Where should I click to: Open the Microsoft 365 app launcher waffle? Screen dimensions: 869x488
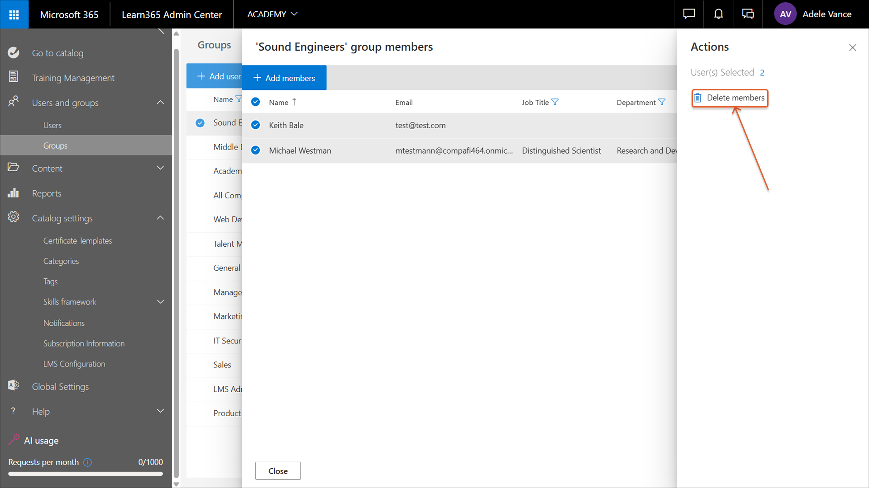[x=14, y=14]
